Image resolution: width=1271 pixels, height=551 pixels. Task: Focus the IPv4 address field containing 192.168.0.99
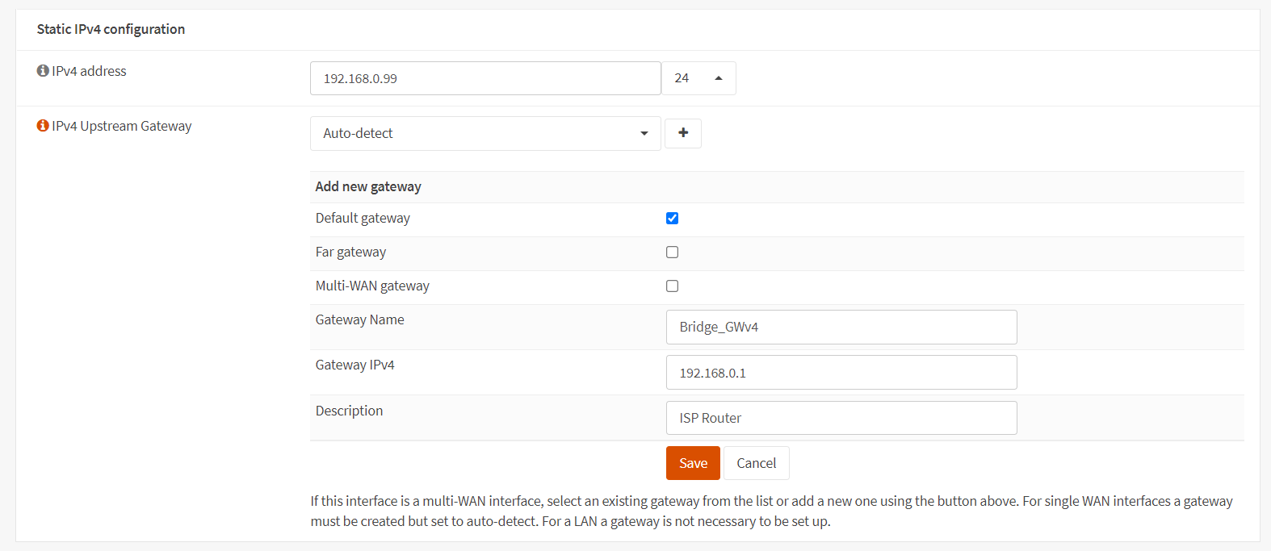pyautogui.click(x=484, y=78)
